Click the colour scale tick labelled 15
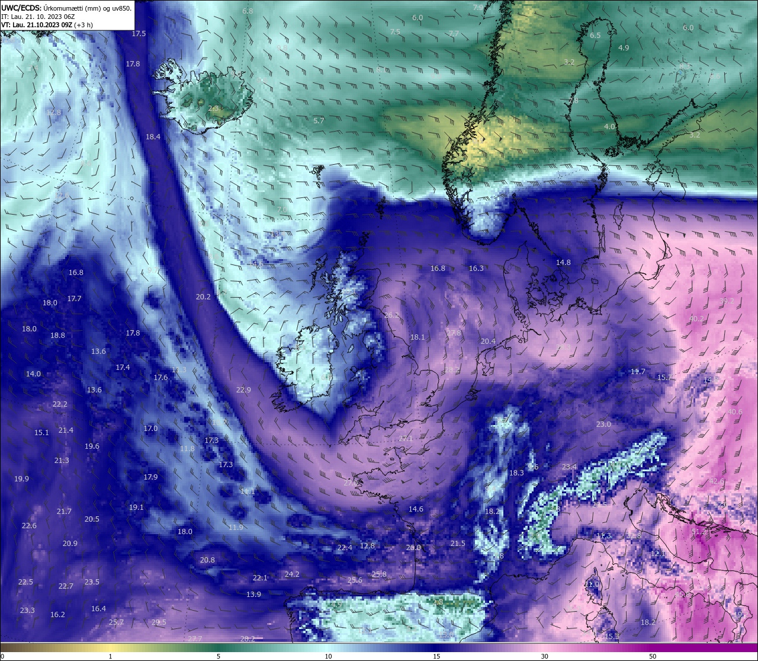Image resolution: width=758 pixels, height=661 pixels. pos(436,656)
